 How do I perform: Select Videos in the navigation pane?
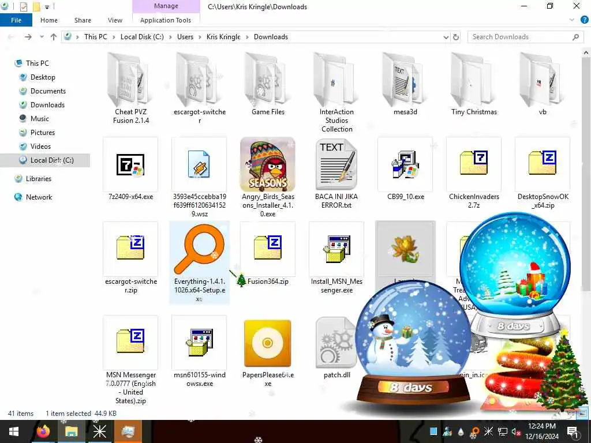[x=40, y=147]
